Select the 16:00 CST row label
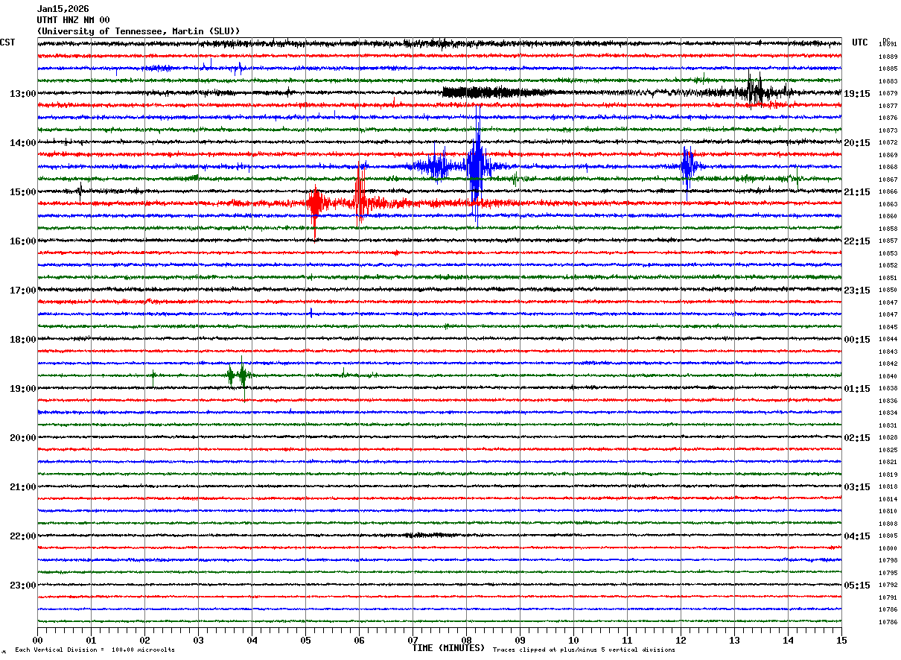The image size is (901, 660). 22,241
